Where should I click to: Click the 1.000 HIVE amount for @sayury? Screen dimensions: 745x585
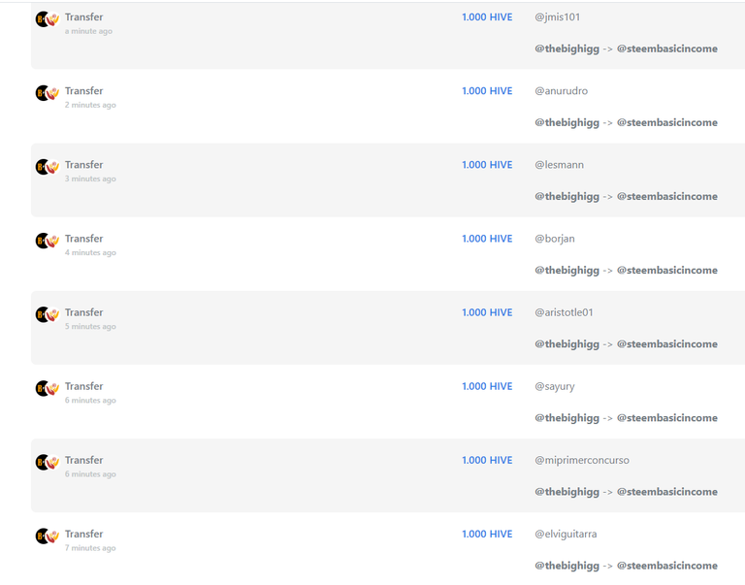[487, 386]
